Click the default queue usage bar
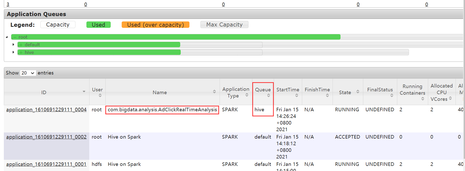Image resolution: width=465 pixels, height=171 pixels. click(99, 45)
